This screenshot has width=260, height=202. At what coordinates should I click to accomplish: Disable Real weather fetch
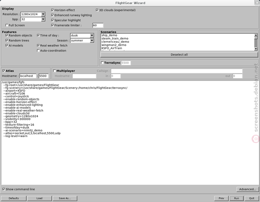pos(38,45)
